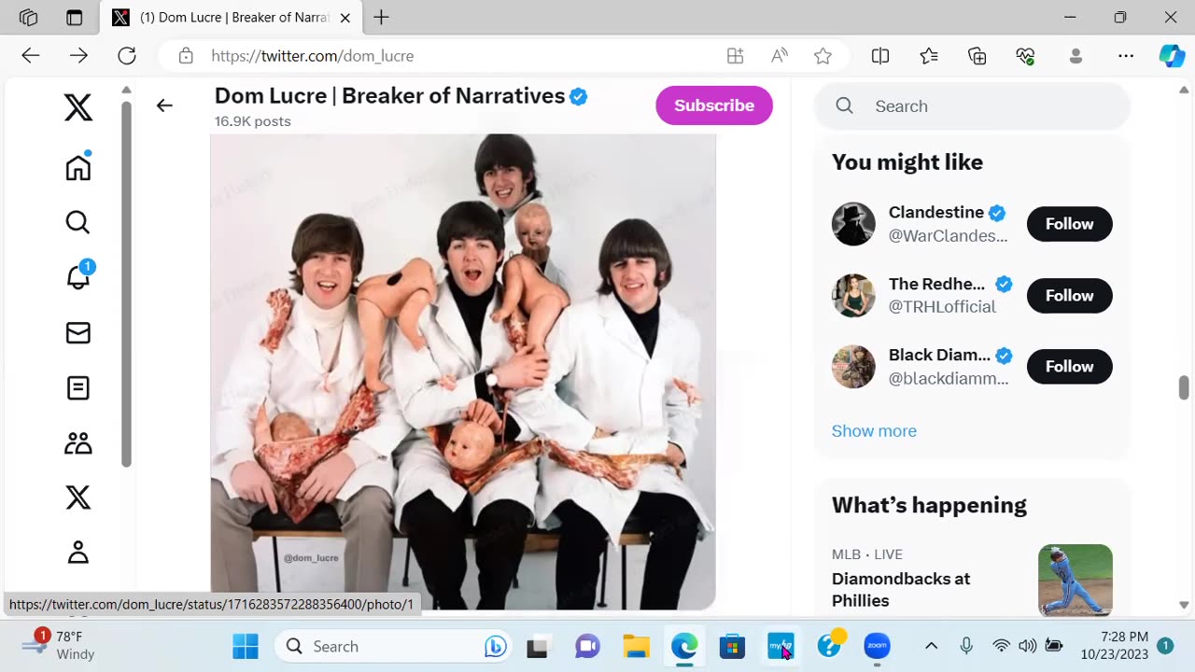Open Notifications bell icon
The width and height of the screenshot is (1195, 672).
78,276
